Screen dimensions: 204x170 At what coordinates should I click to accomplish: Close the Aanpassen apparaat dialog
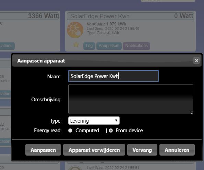point(196,61)
